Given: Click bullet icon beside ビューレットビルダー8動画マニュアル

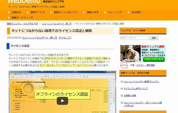Looking at the screenshot, I should [122, 82].
